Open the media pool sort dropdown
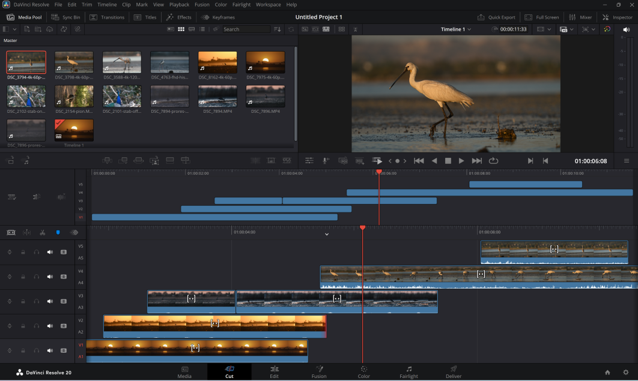The width and height of the screenshot is (638, 381). 277,29
